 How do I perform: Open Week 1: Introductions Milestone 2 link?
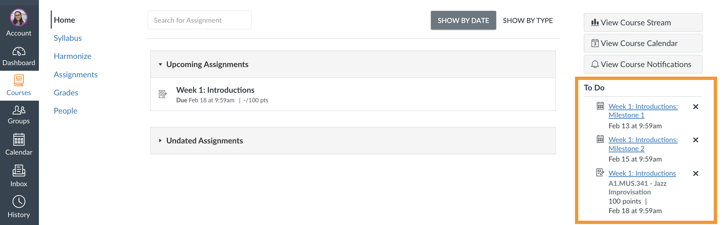pos(643,144)
